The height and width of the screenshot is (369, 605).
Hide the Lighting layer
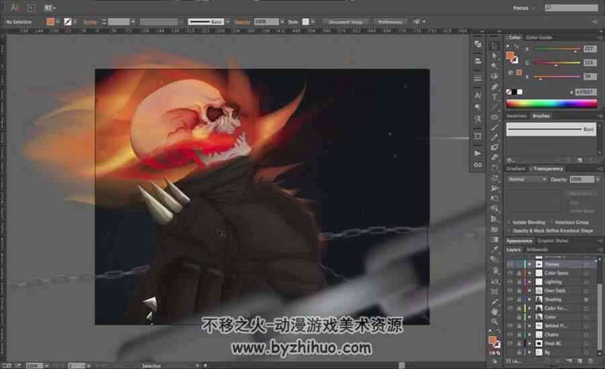510,282
